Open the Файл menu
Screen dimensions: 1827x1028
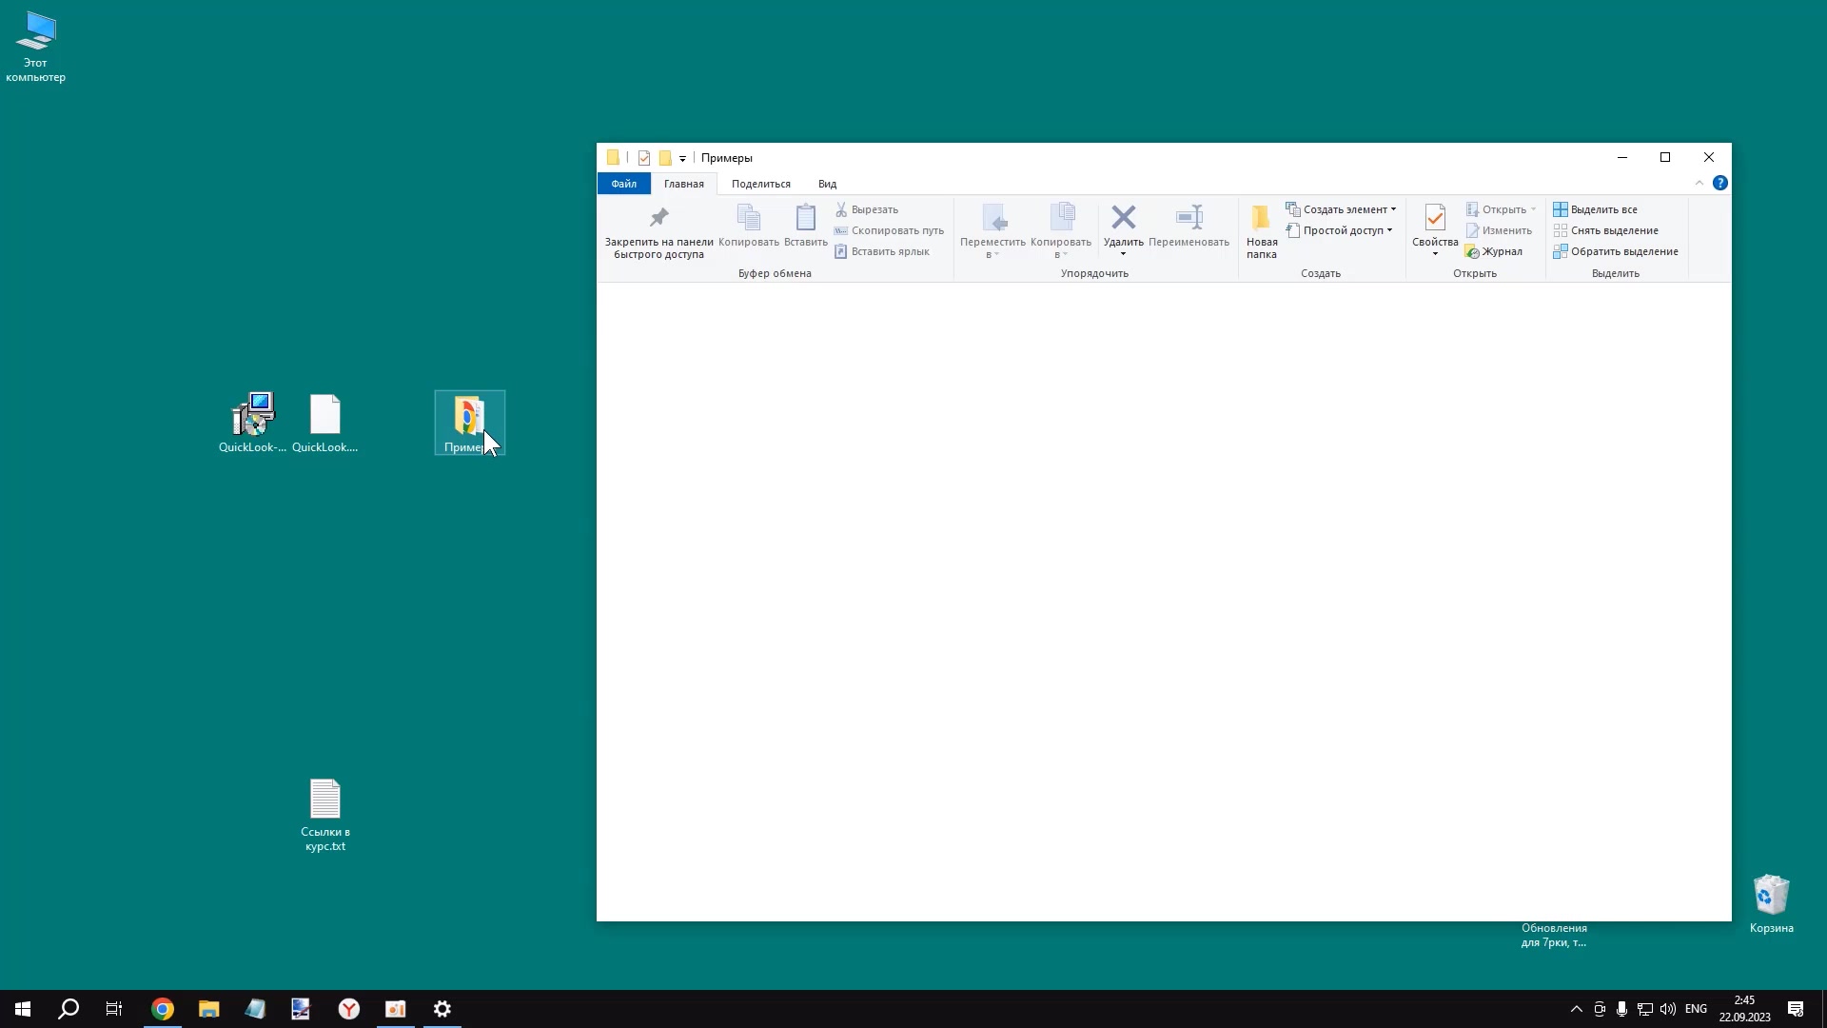coord(623,184)
